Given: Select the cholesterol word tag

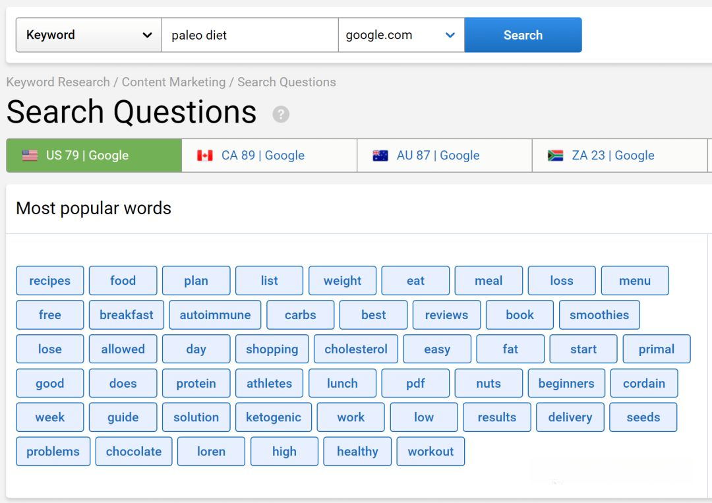Looking at the screenshot, I should click(x=356, y=349).
